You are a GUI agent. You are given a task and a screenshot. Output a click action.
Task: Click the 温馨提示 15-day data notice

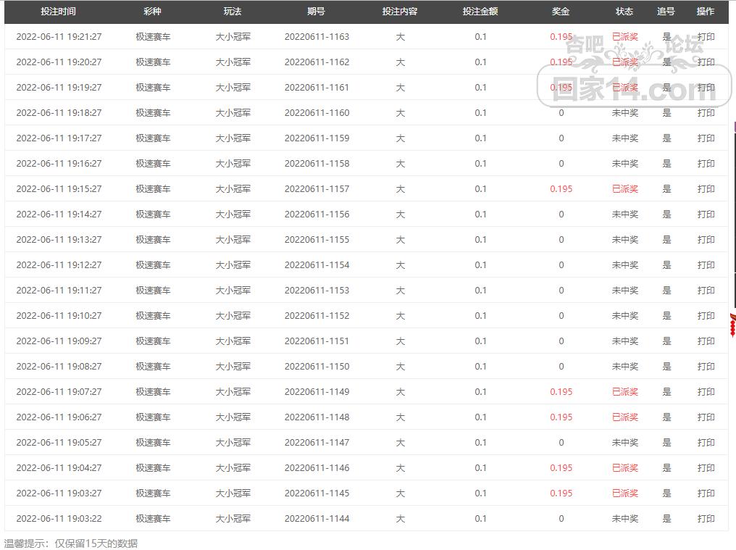coord(71,543)
